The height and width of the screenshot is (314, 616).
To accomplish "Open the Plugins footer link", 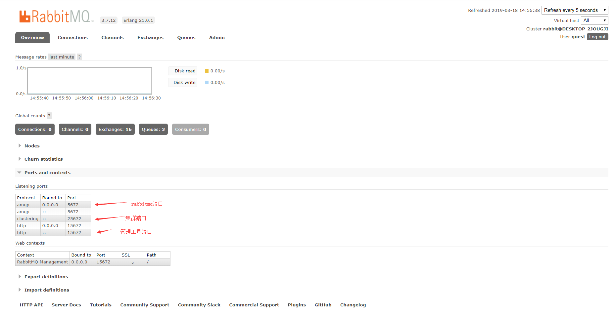I will click(x=297, y=305).
